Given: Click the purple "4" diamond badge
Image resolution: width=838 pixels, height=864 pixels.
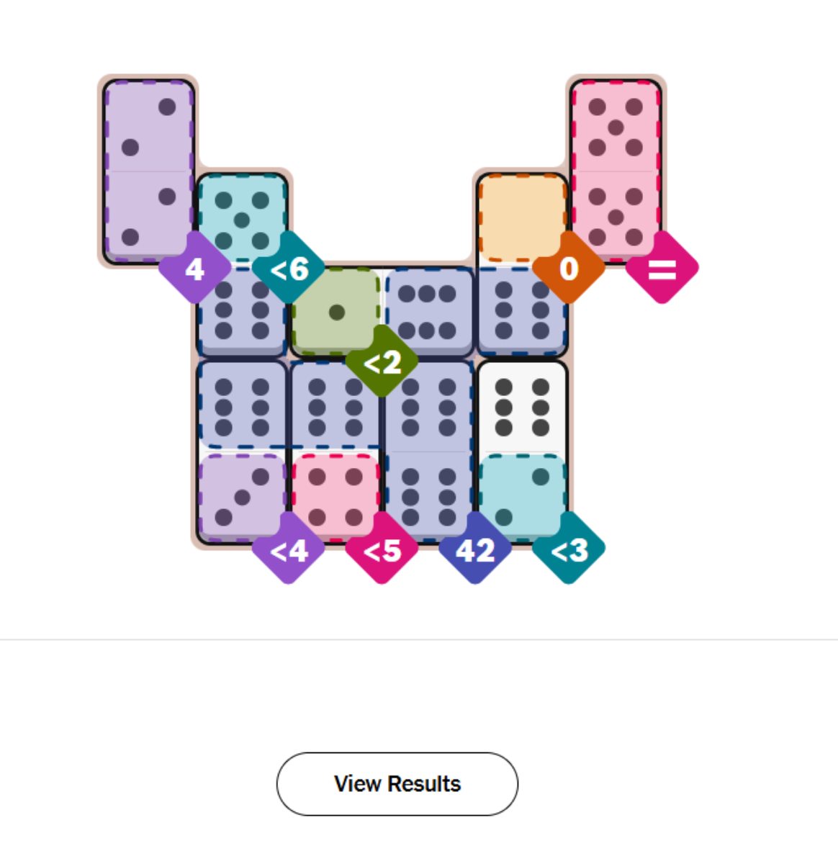Looking at the screenshot, I should click(194, 269).
